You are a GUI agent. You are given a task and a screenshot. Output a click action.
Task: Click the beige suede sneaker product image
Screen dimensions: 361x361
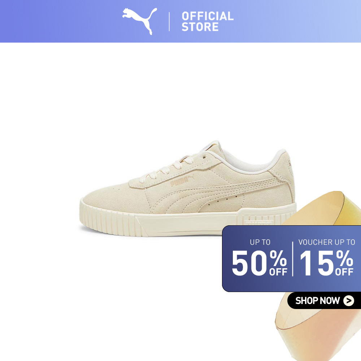[188, 188]
